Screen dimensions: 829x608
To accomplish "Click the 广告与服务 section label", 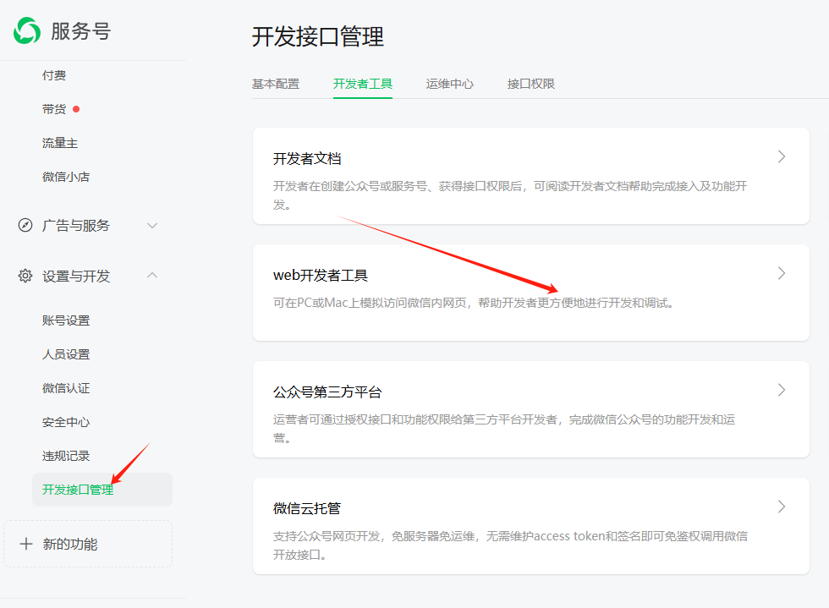I will [x=76, y=226].
